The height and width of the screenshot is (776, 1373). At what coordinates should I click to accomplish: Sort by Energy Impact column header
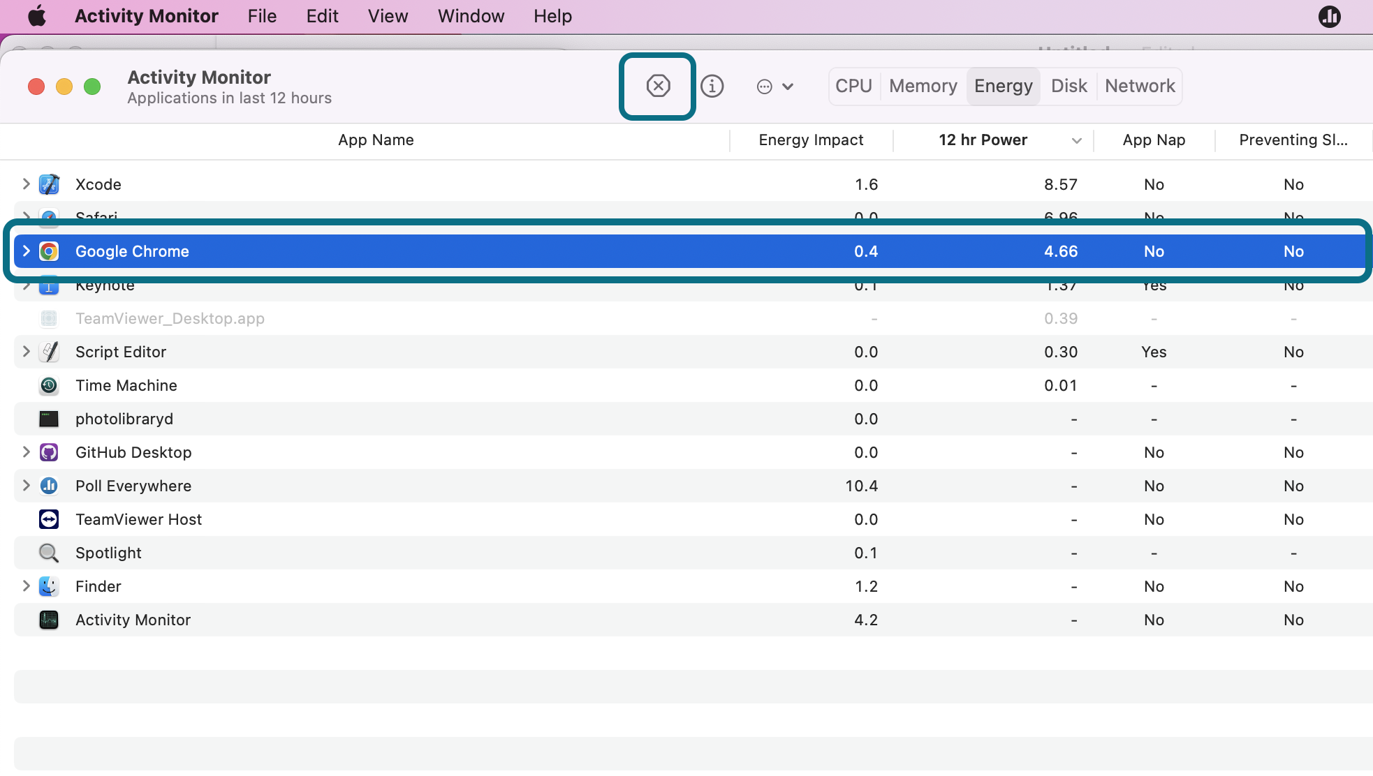pos(811,140)
